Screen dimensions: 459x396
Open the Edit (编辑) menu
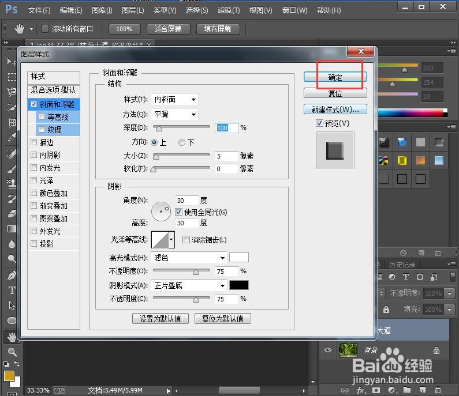click(71, 10)
